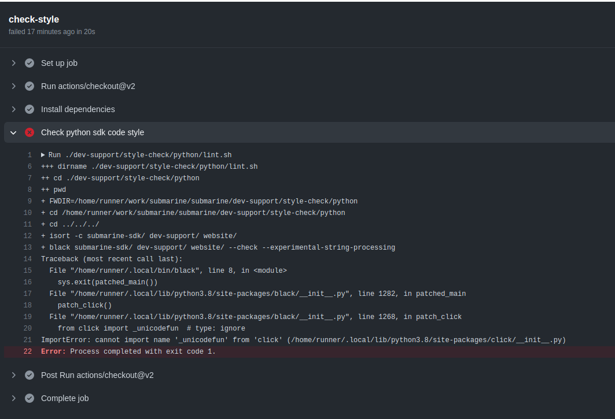The width and height of the screenshot is (615, 419).
Task: Expand the Run lint.sh command disclosure triangle
Action: tap(43, 155)
